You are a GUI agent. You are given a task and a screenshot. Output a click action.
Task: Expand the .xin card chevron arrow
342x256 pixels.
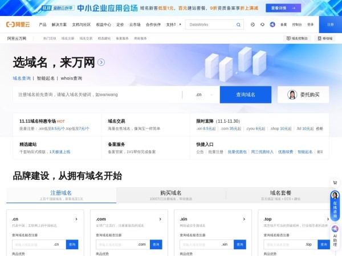point(245,219)
